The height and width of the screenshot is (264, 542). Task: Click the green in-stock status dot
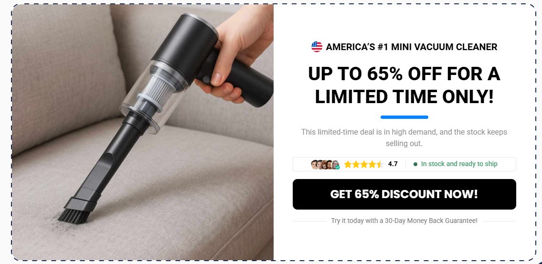click(415, 164)
